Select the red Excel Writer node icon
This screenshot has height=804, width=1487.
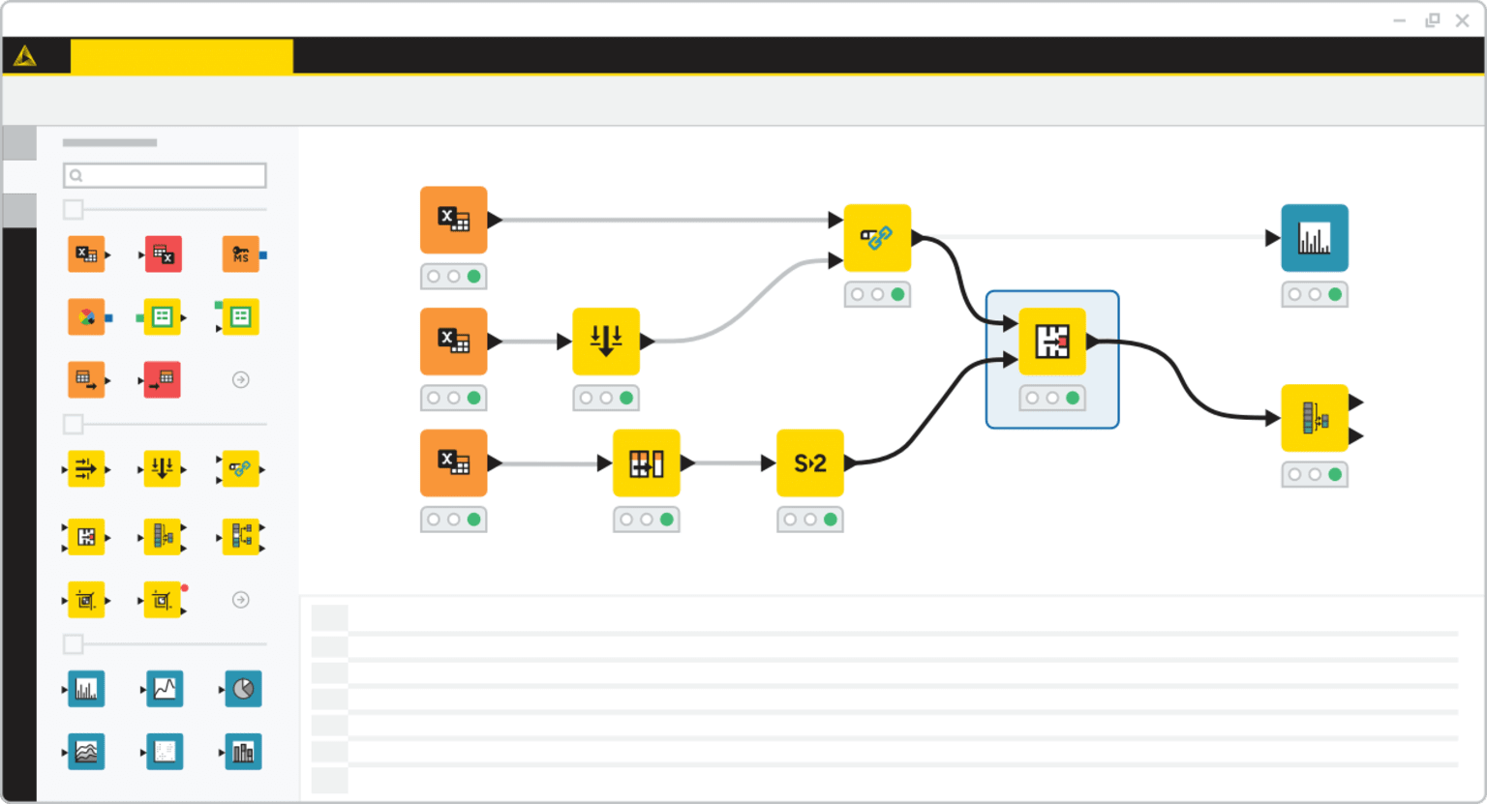(163, 253)
